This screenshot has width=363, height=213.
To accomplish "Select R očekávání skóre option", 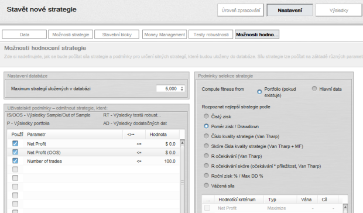I will [206, 166].
